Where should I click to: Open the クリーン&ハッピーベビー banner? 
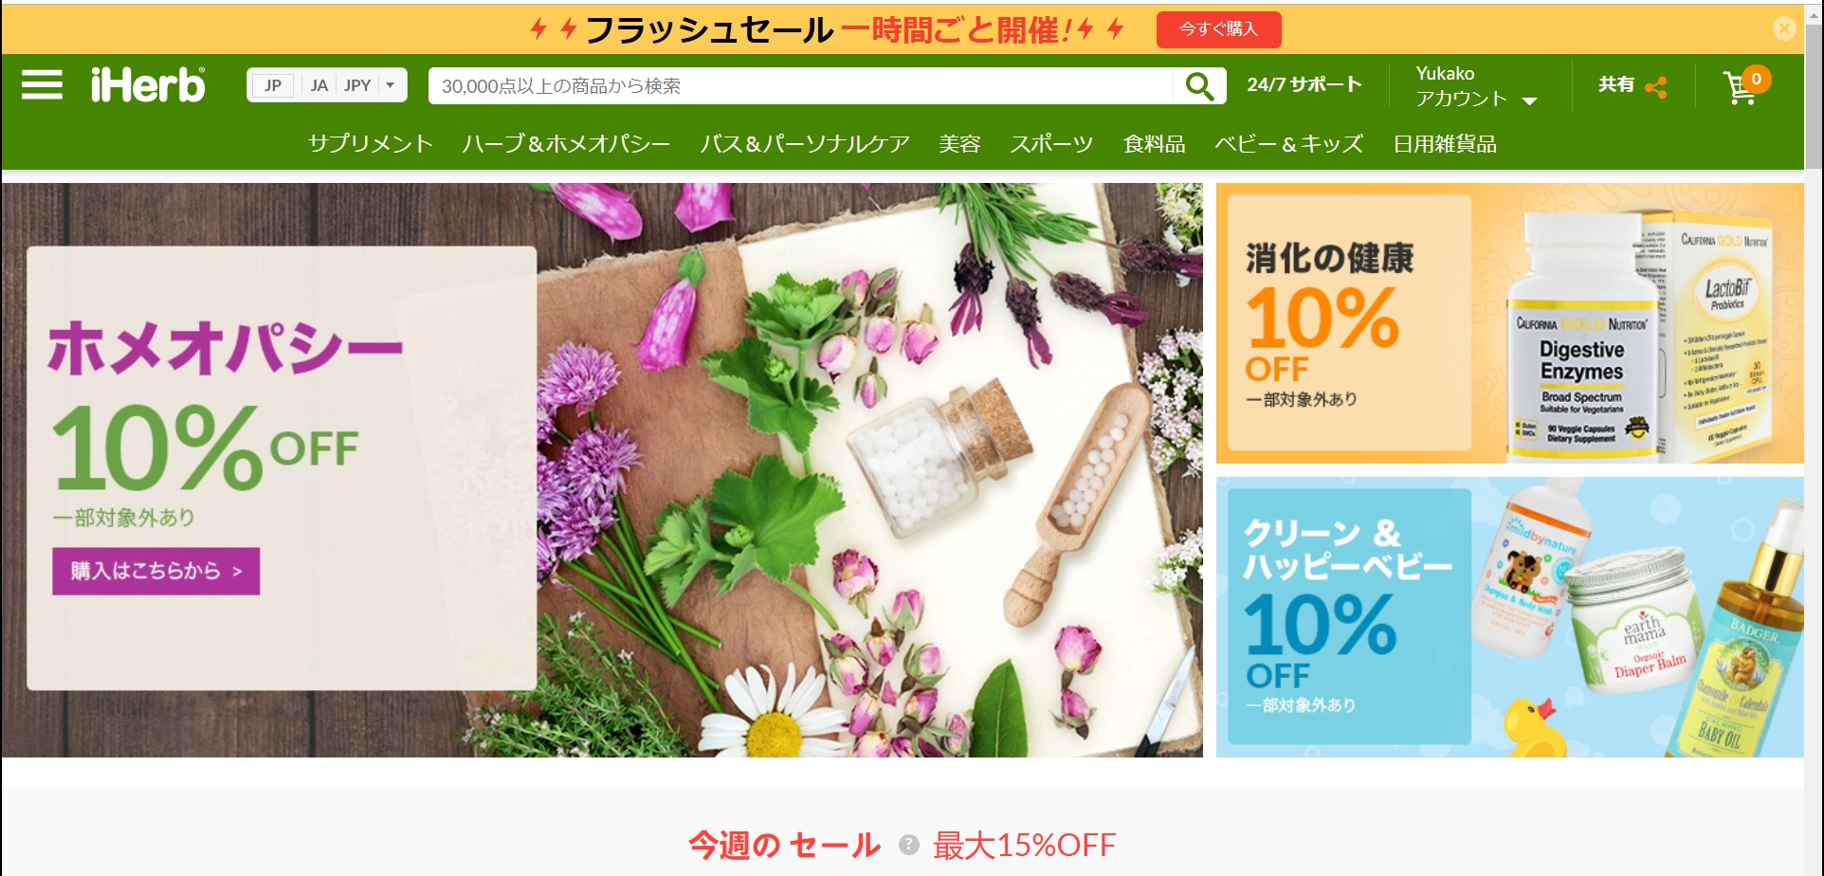click(x=1509, y=617)
